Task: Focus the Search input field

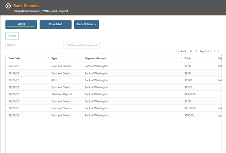Action: coord(34,45)
